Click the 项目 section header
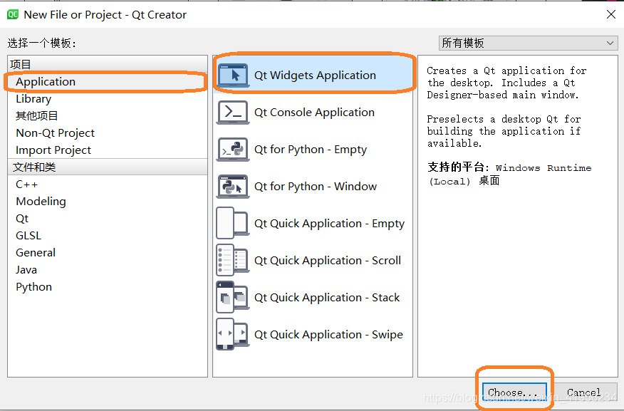The height and width of the screenshot is (411, 624). pyautogui.click(x=108, y=64)
